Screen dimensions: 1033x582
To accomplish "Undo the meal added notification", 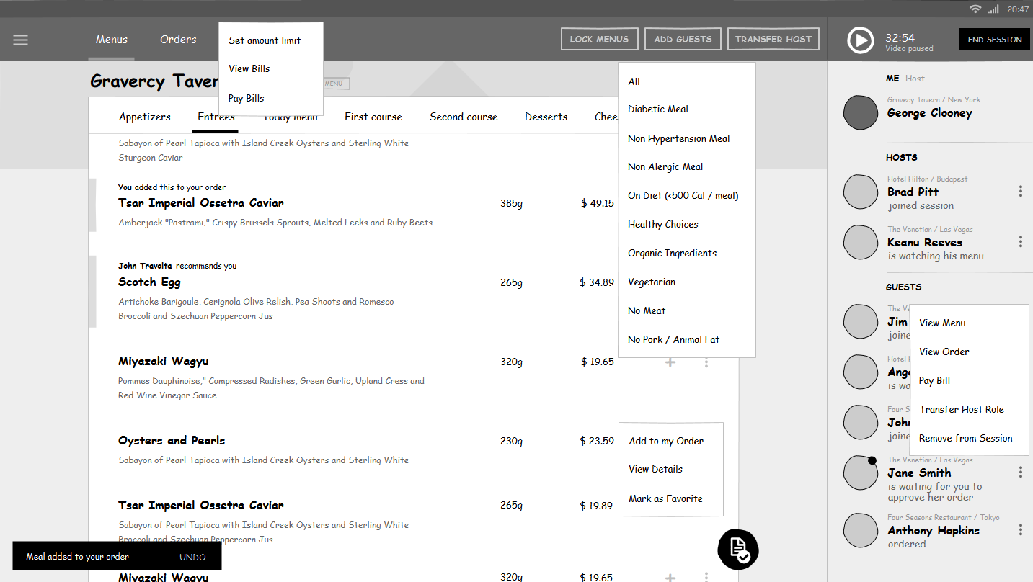I will coord(192,557).
